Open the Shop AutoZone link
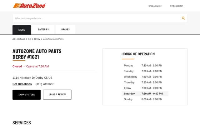The image size is (200, 125). coord(155,6)
